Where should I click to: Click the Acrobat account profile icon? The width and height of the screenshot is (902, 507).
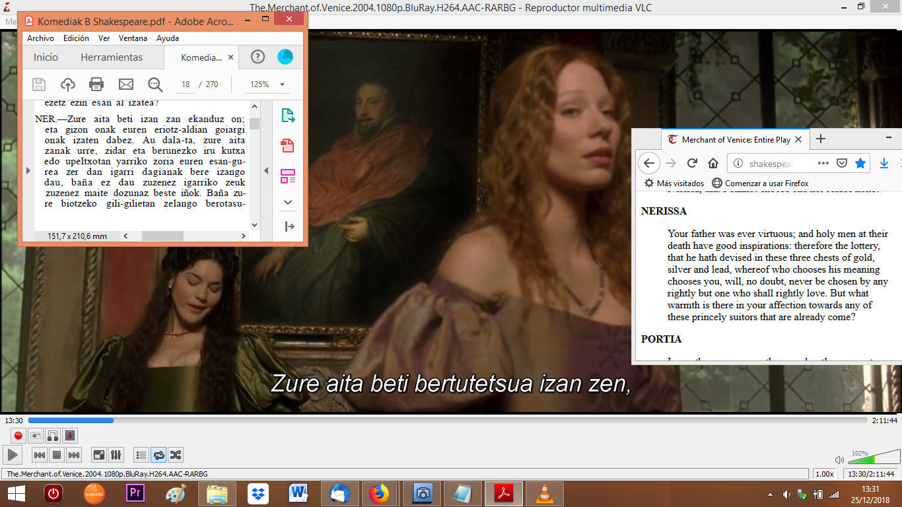point(285,57)
